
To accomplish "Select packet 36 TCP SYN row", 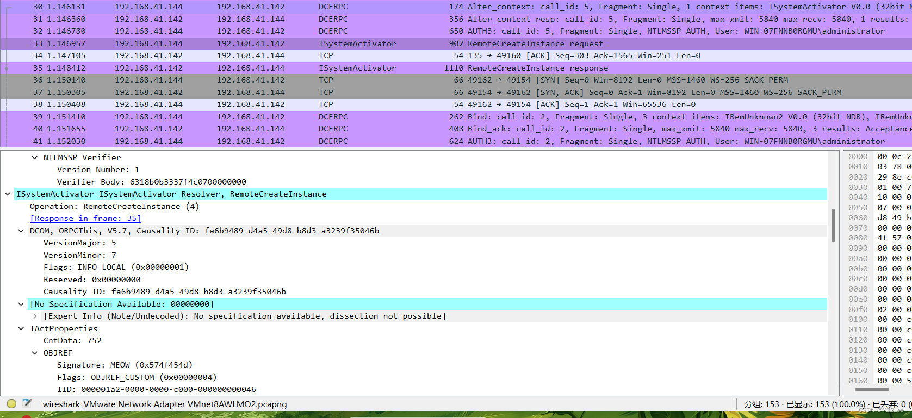I will 456,80.
